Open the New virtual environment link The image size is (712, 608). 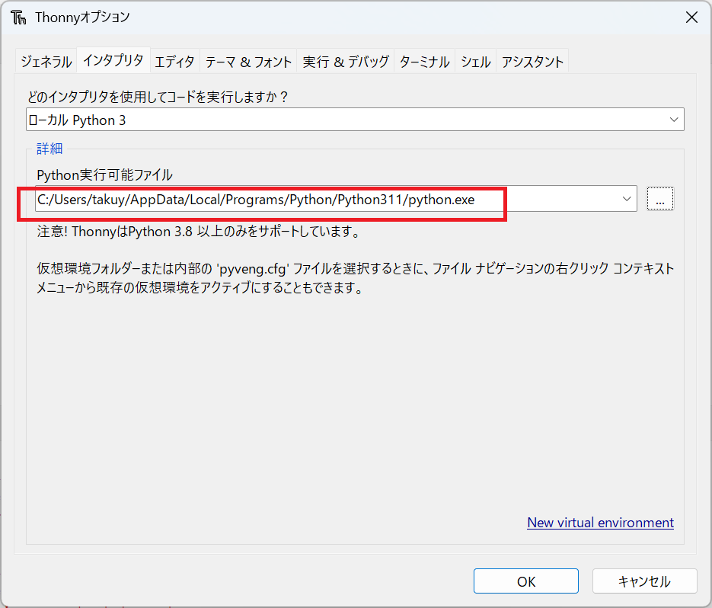600,523
